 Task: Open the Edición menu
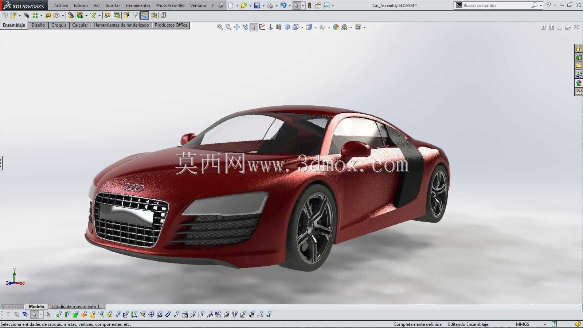click(81, 5)
